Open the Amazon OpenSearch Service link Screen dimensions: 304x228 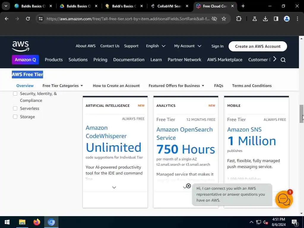click(x=184, y=134)
